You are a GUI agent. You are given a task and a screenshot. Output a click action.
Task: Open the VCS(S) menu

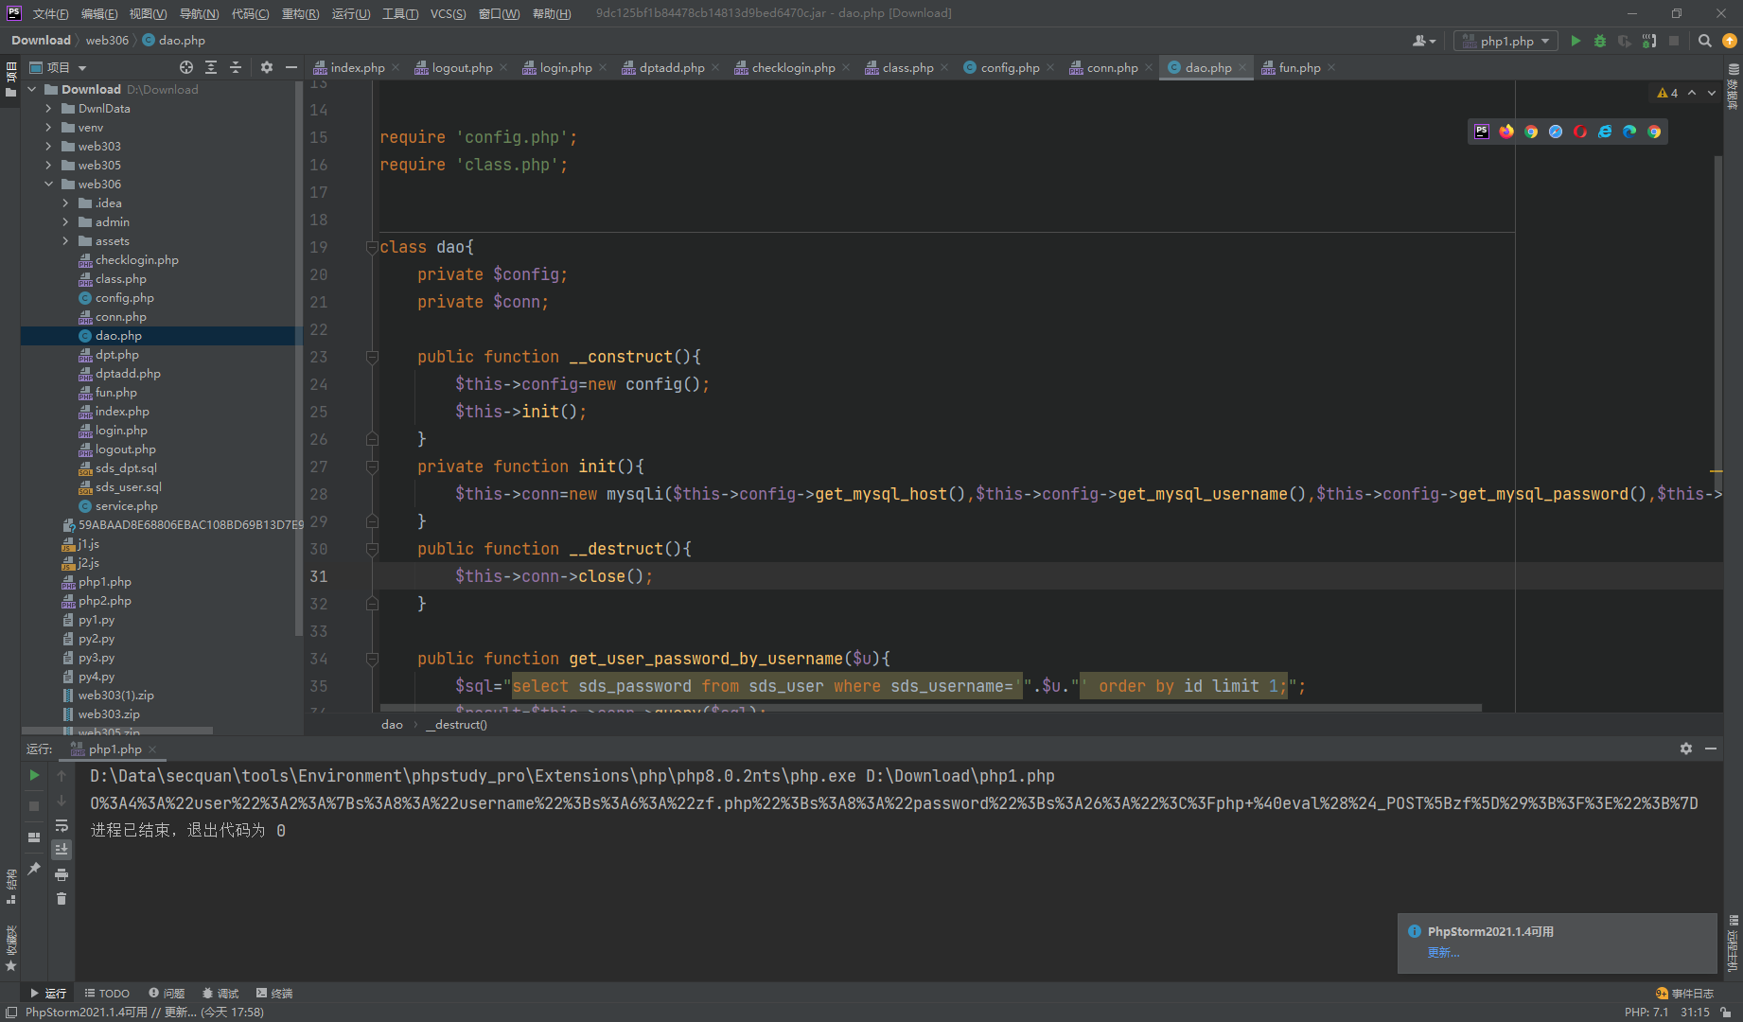point(449,13)
